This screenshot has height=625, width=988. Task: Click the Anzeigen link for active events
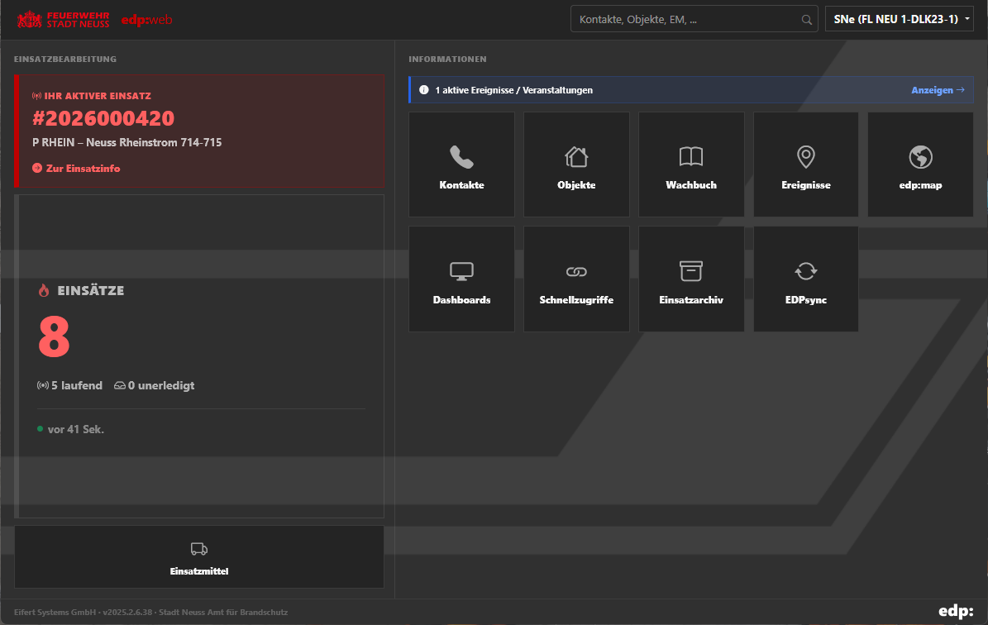click(938, 90)
